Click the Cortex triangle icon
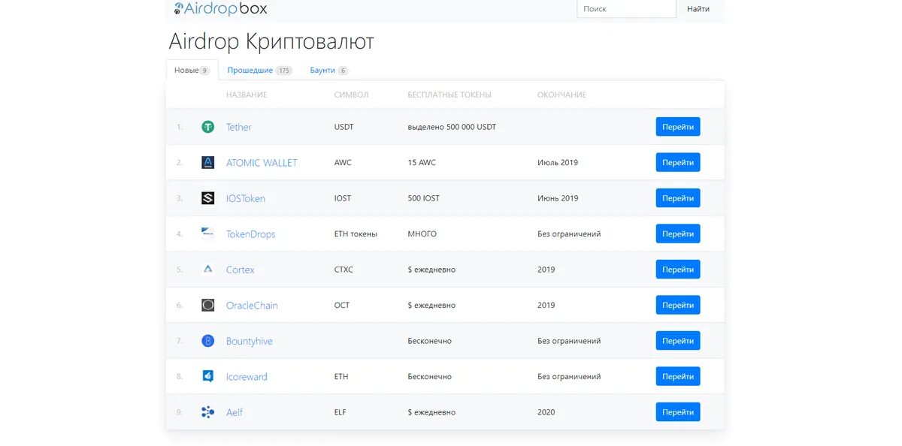Viewport: 902px width, 446px height. pyautogui.click(x=208, y=270)
